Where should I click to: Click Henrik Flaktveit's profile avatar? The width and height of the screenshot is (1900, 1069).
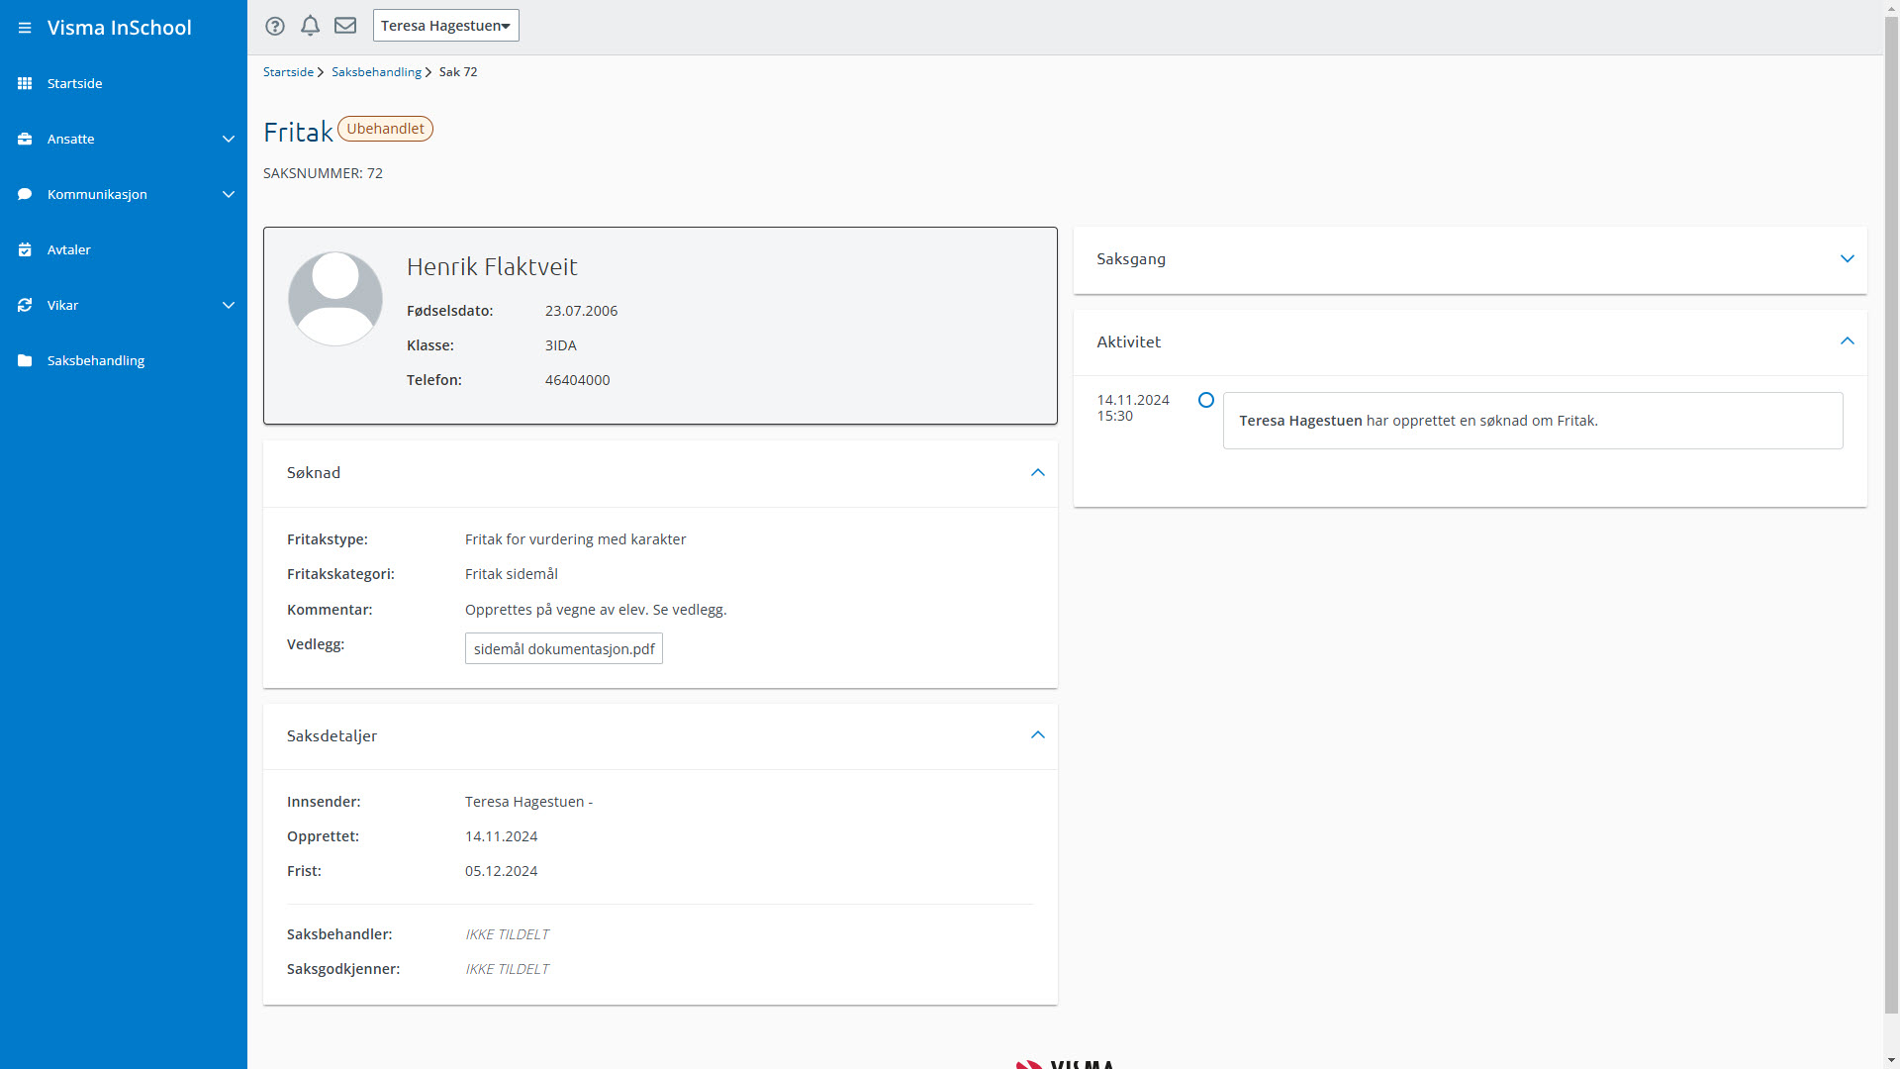335,298
